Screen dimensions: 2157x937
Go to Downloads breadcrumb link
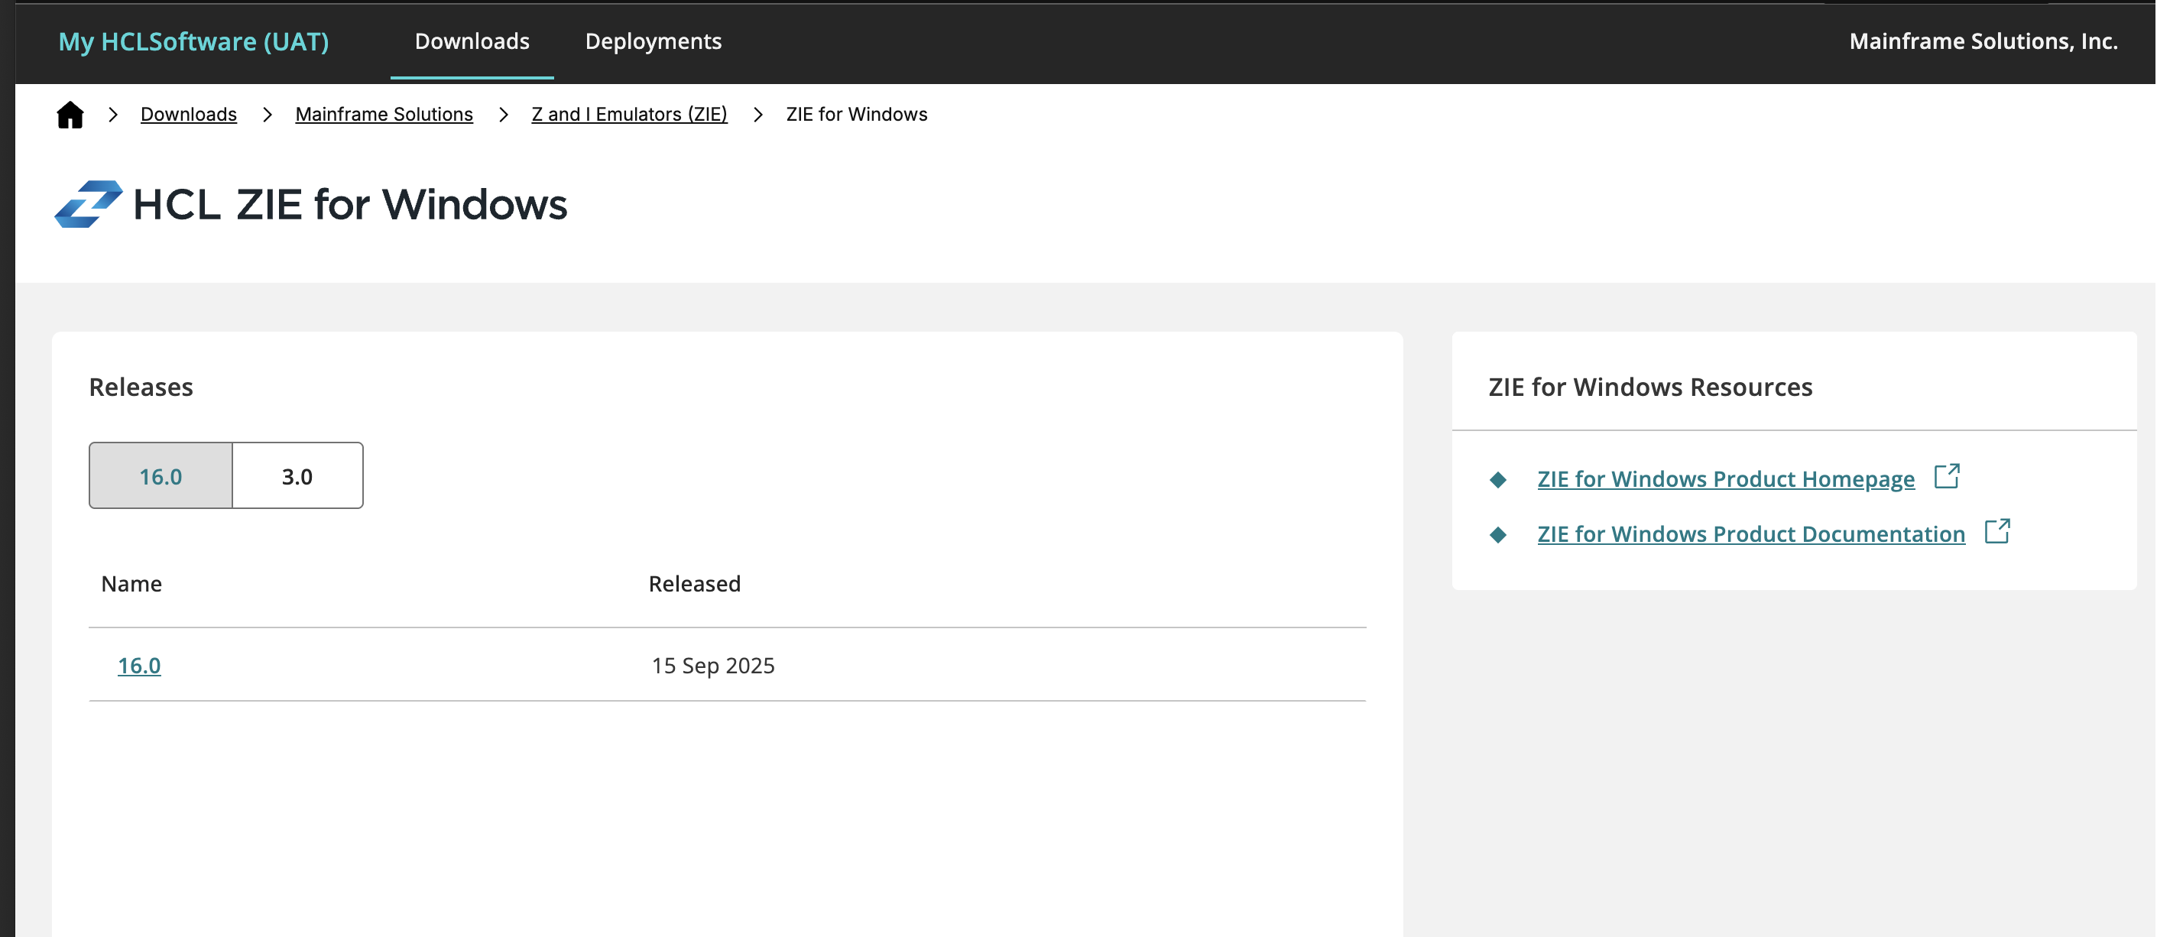coord(188,115)
